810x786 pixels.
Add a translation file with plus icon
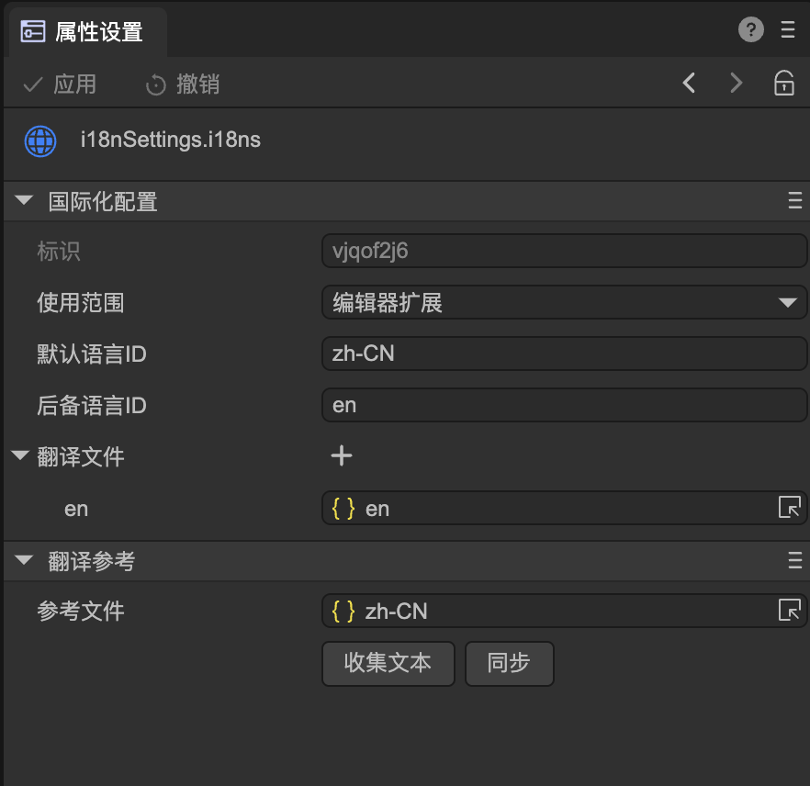[342, 455]
